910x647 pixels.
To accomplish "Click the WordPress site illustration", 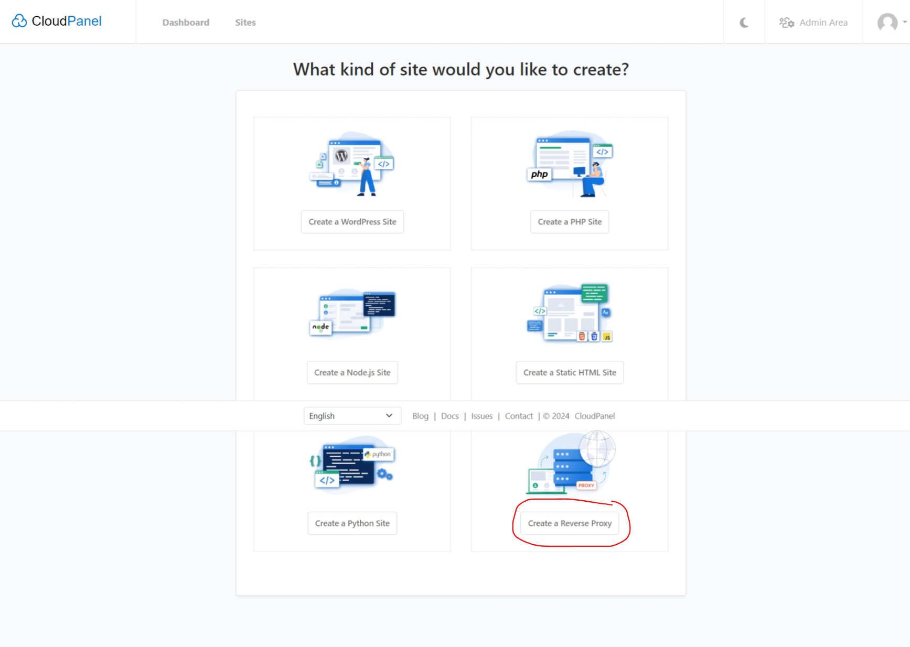I will (x=352, y=164).
